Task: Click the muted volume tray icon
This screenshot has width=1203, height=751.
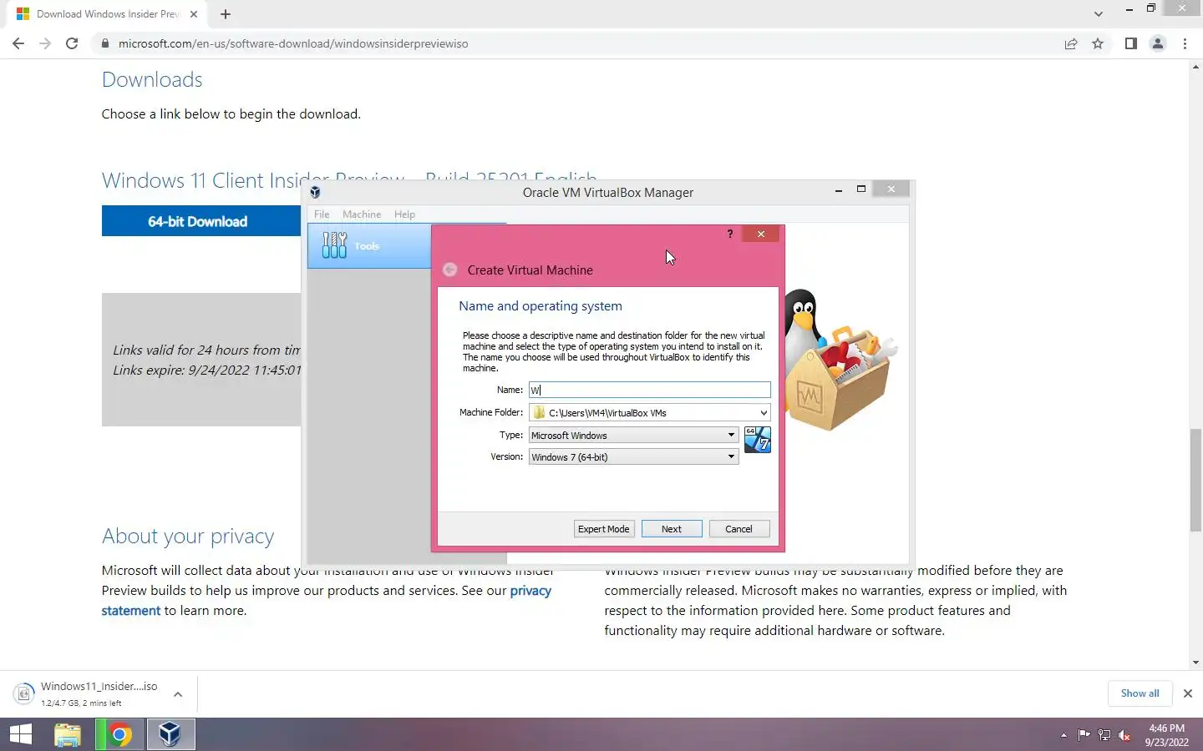Action: point(1124,735)
